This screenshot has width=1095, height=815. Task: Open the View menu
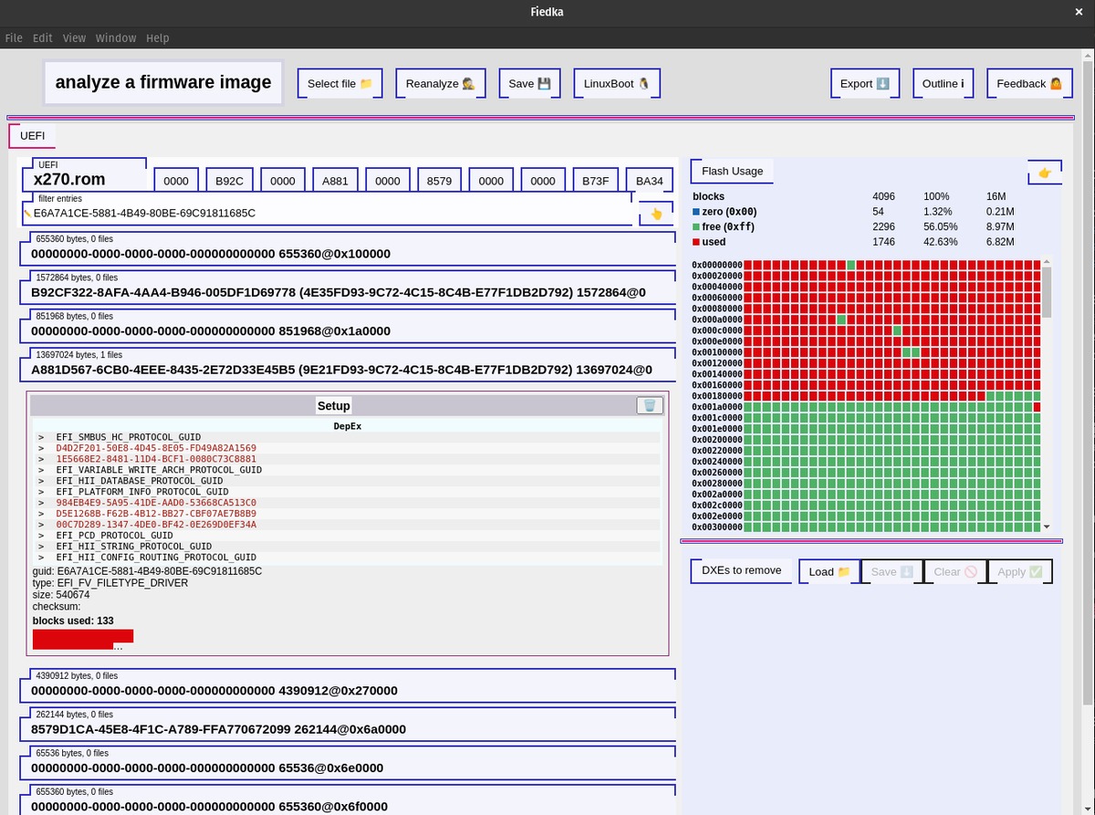[x=74, y=38]
